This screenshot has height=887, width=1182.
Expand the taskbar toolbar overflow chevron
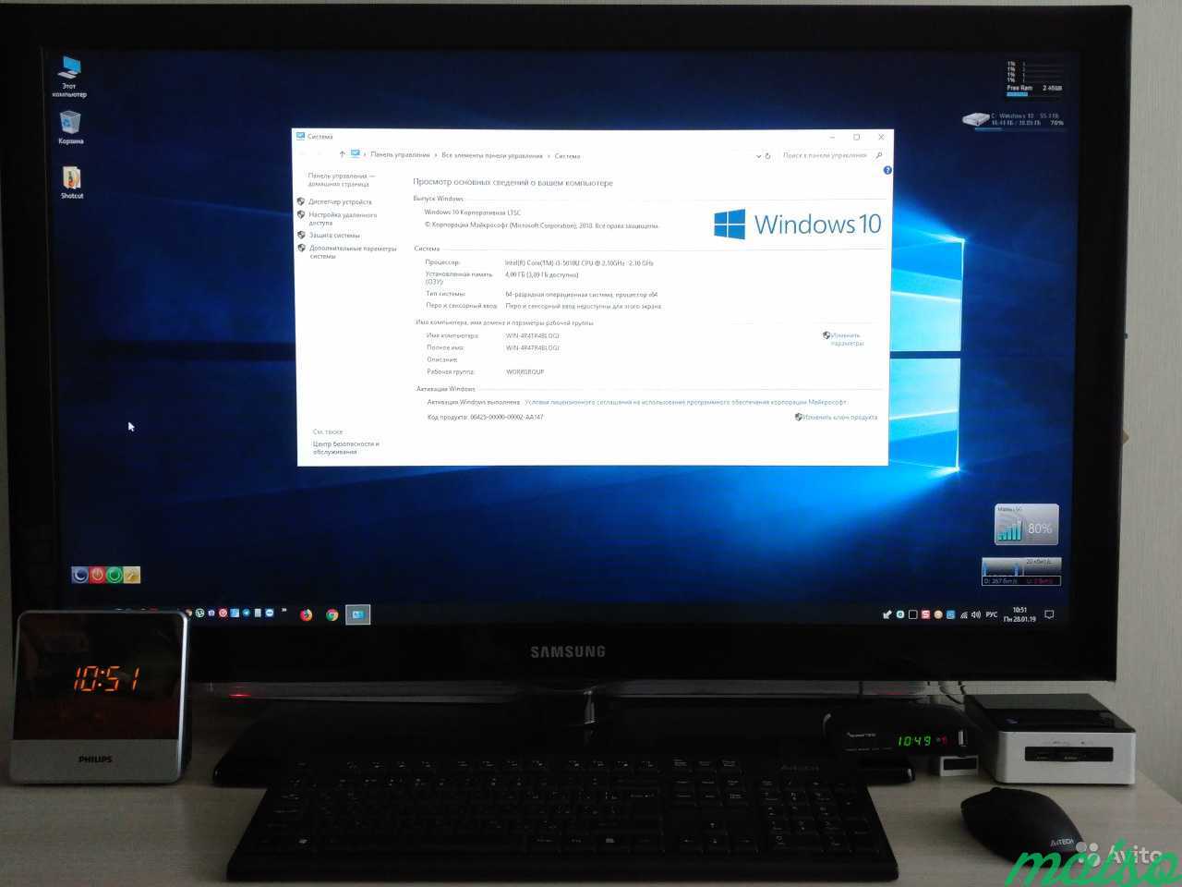coord(283,612)
